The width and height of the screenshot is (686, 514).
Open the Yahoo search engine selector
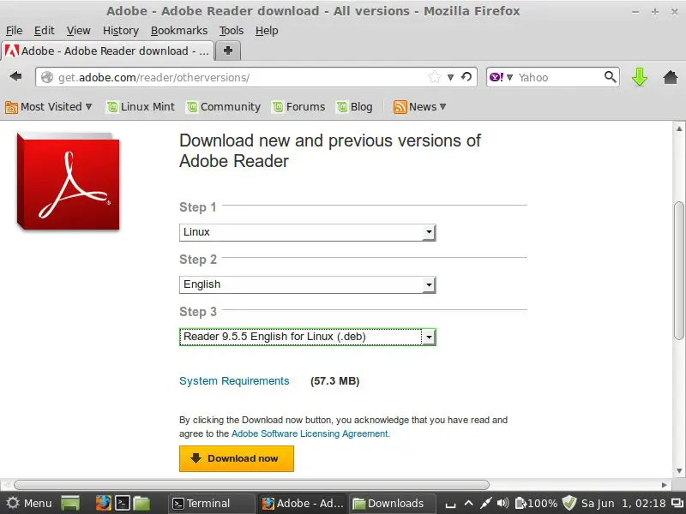click(x=501, y=77)
